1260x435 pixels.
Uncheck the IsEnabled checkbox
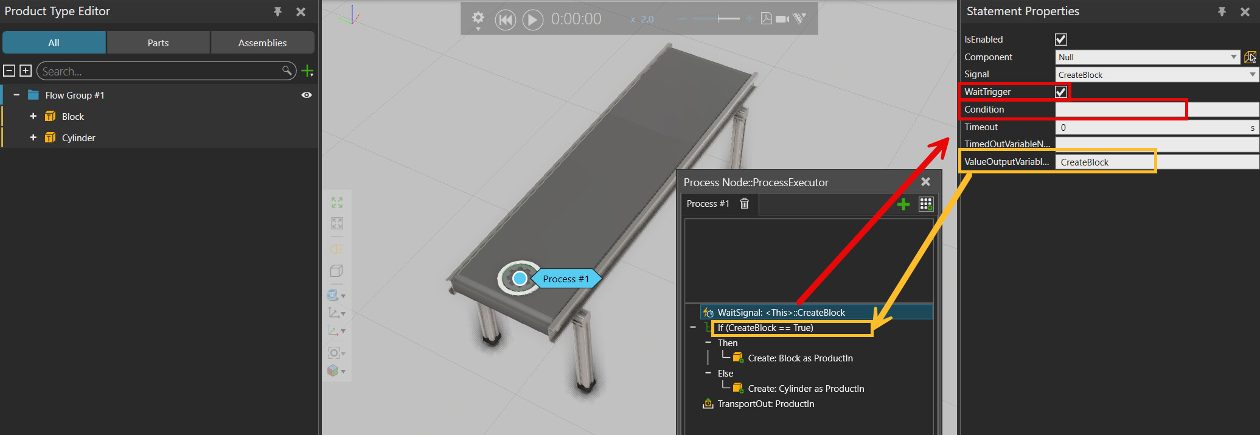(x=1060, y=40)
